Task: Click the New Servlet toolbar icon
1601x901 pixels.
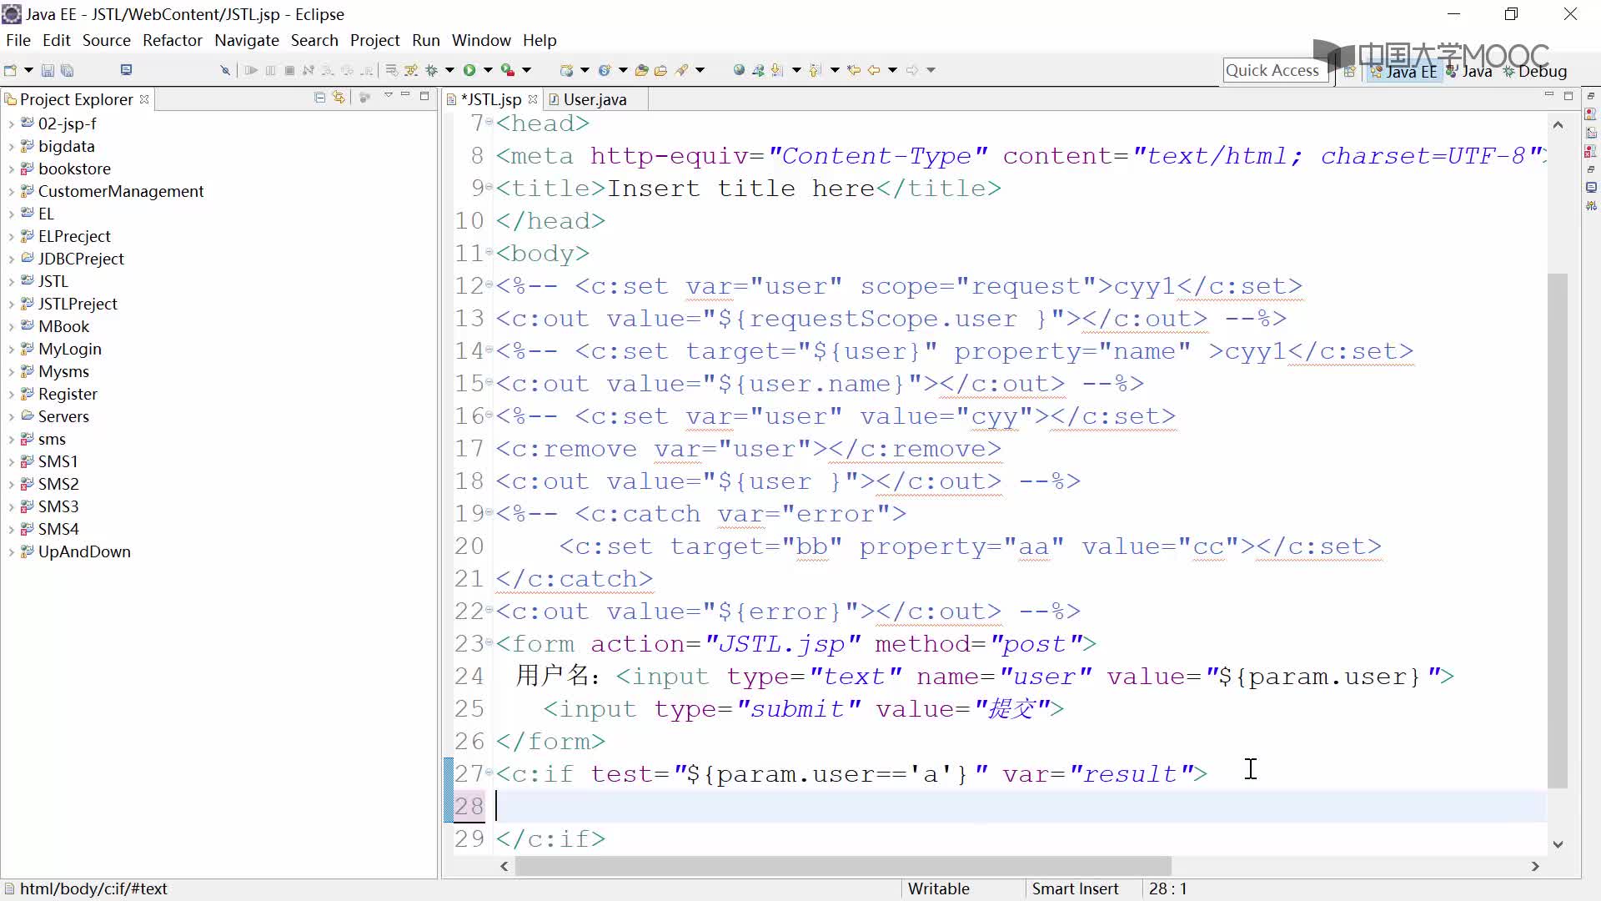Action: (605, 70)
